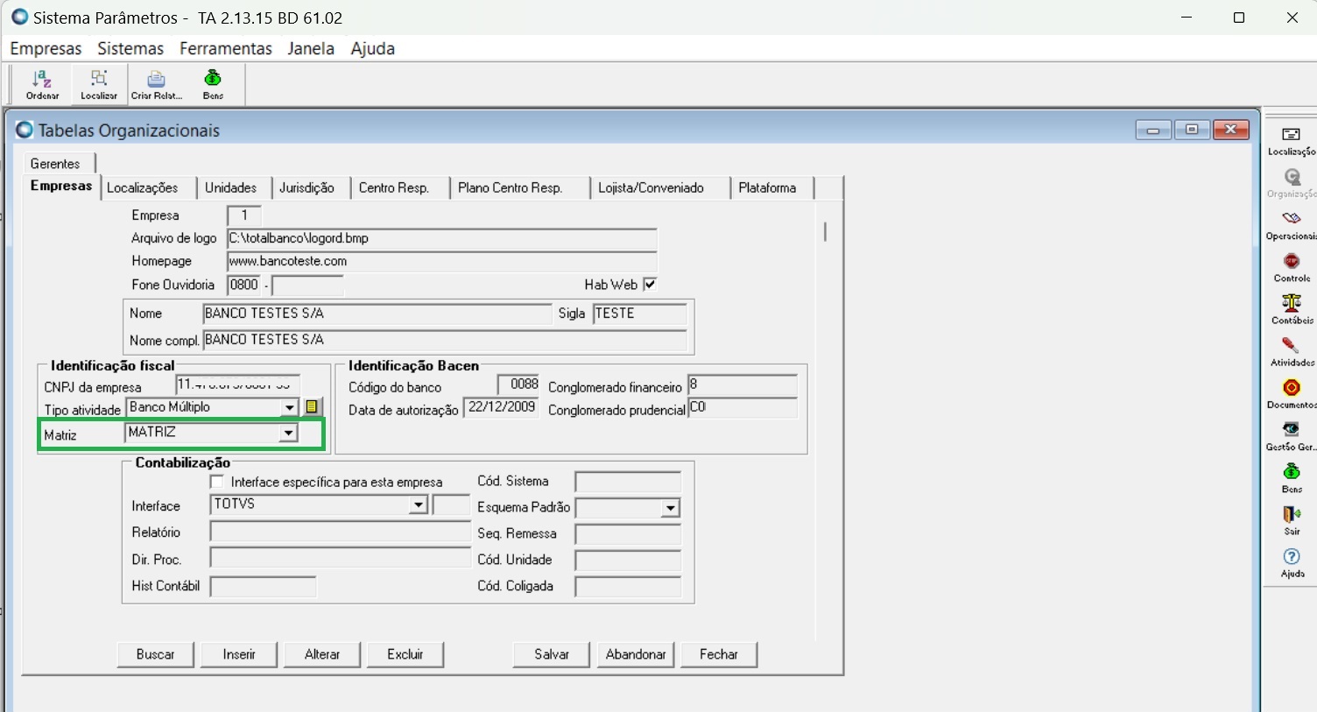
Task: Click the Seq. Remessa field
Action: pyautogui.click(x=628, y=534)
